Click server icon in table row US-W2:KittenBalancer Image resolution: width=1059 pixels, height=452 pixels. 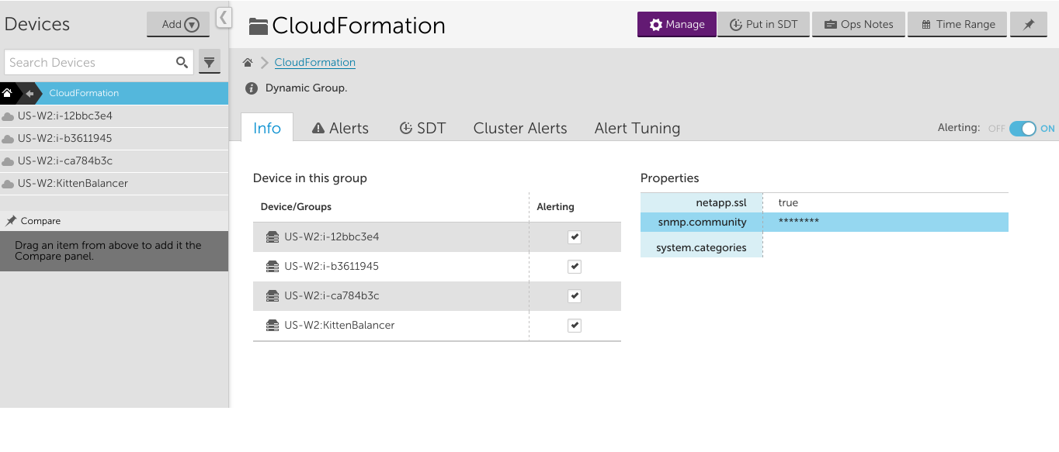(273, 326)
